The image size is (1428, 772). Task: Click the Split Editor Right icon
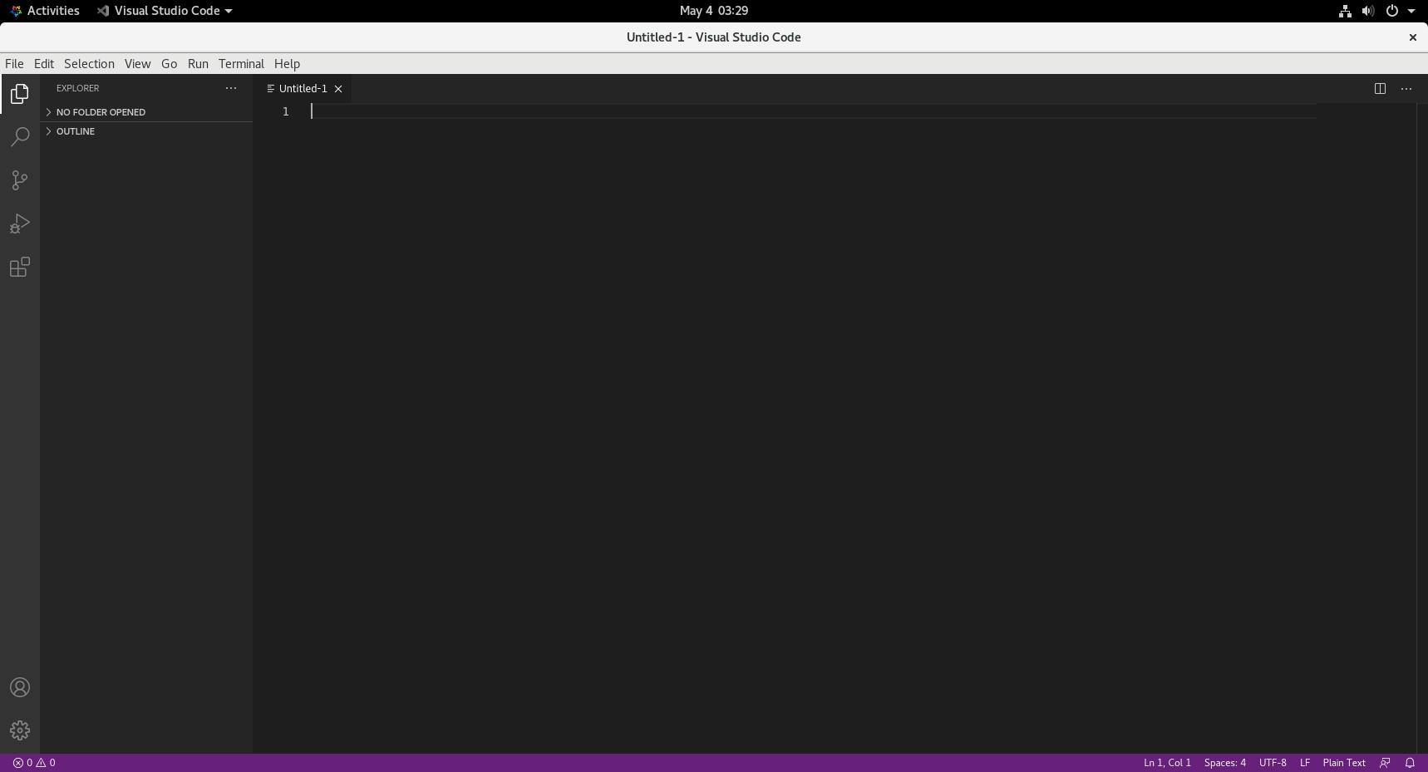1380,89
